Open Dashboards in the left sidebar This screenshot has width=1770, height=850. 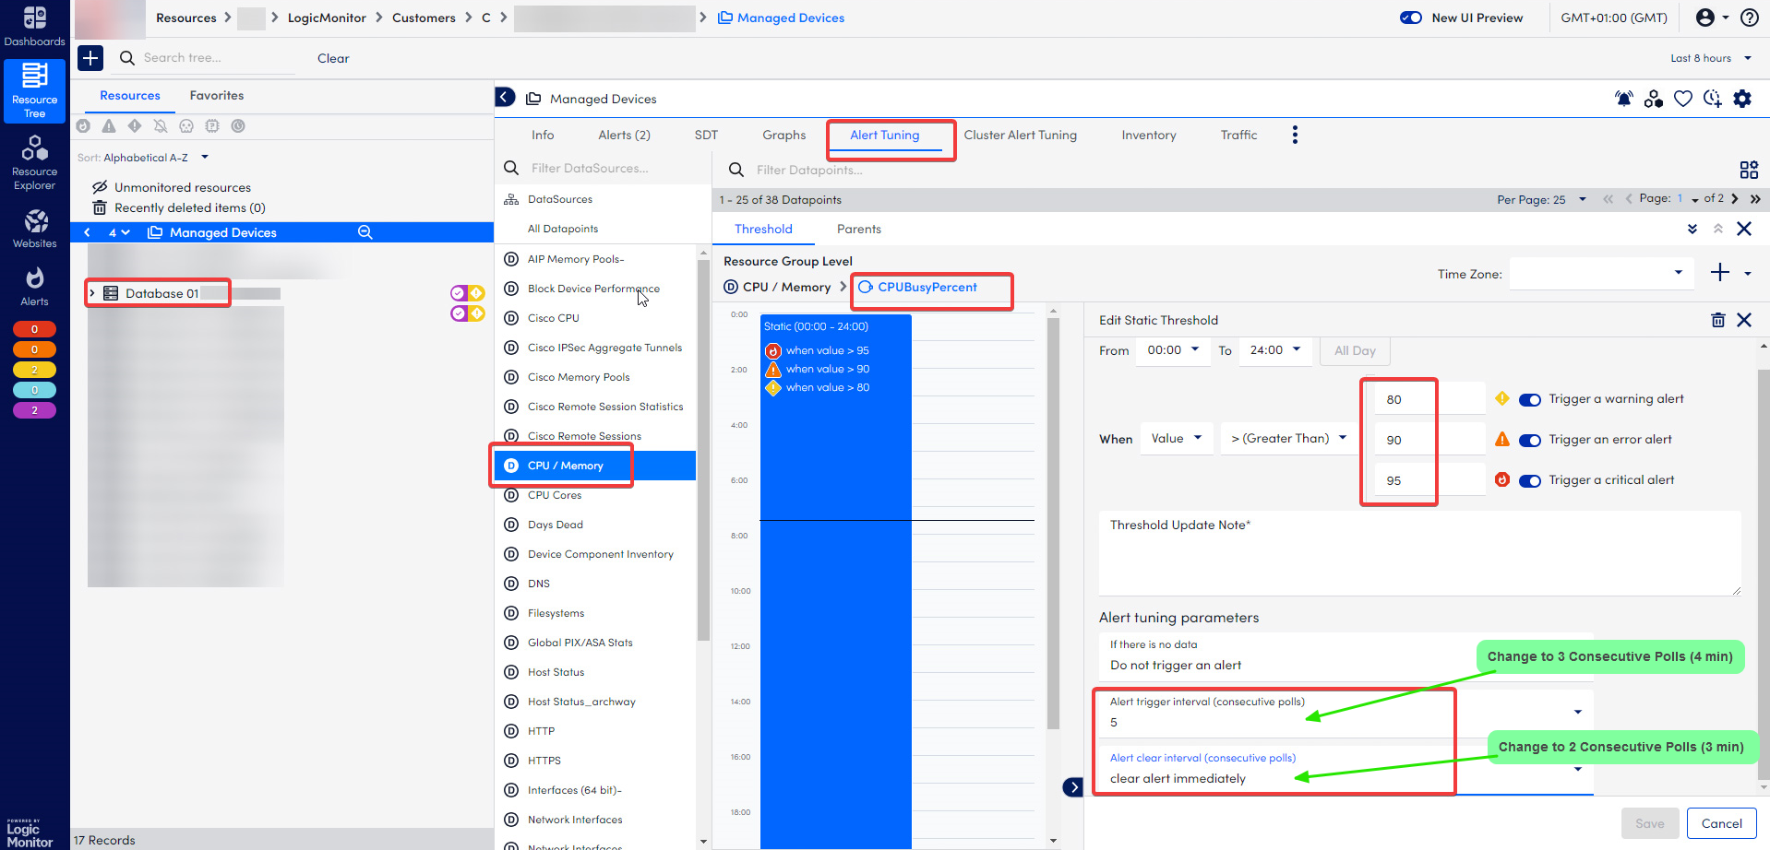(x=34, y=28)
